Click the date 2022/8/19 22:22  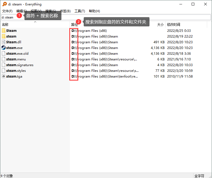tap(180, 36)
